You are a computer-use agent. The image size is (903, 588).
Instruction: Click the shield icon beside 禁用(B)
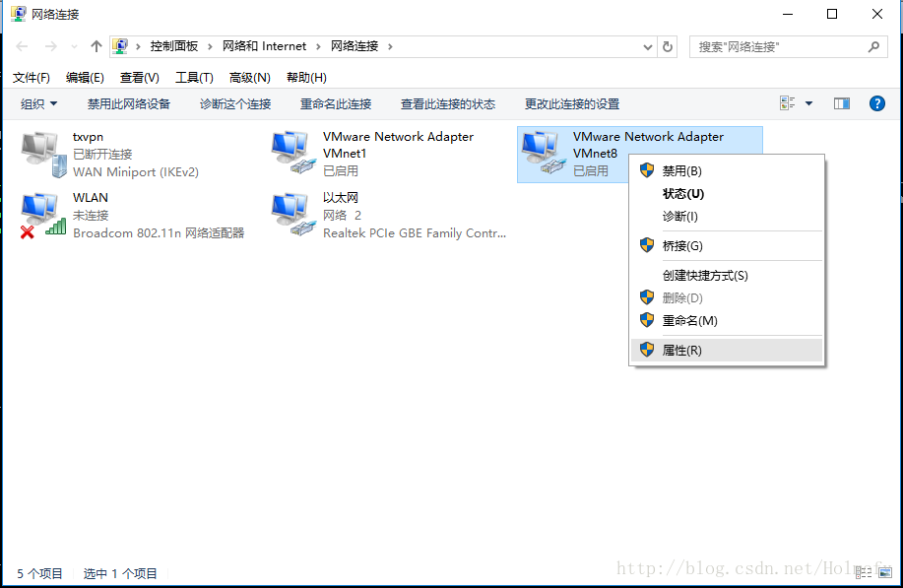pyautogui.click(x=647, y=169)
